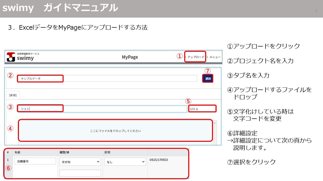
Task: Open the UTF-8 character code selector
Action: [x=203, y=109]
